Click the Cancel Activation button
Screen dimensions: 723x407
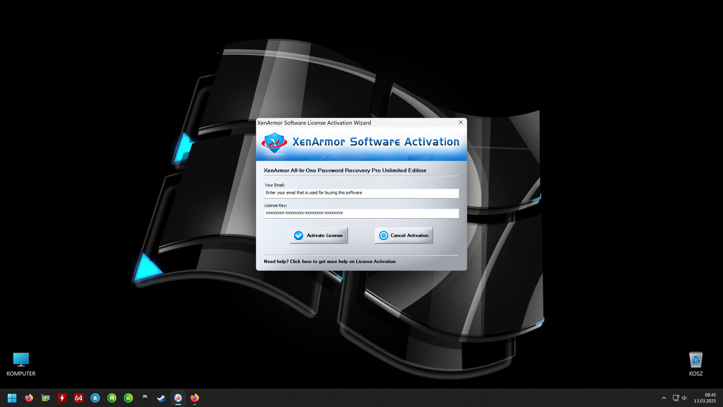(x=404, y=236)
